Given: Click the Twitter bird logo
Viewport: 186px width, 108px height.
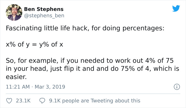Looking at the screenshot, I should (x=176, y=9).
